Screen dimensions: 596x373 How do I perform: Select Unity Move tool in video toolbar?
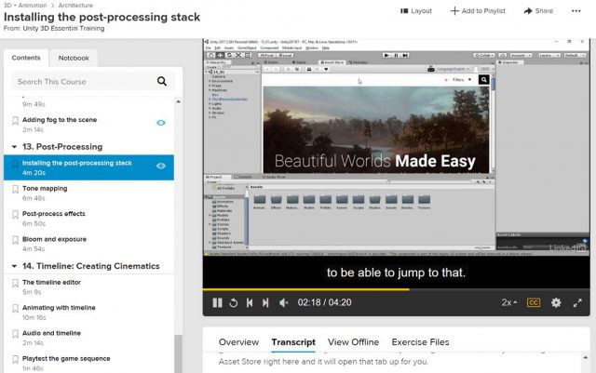(x=220, y=56)
